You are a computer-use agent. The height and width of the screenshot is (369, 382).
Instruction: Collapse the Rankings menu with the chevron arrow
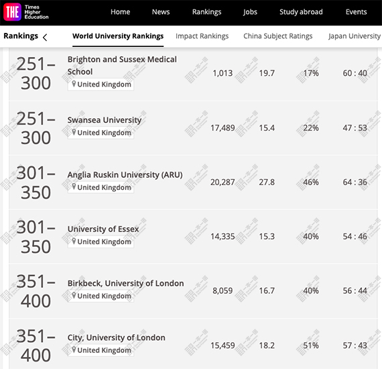[45, 38]
